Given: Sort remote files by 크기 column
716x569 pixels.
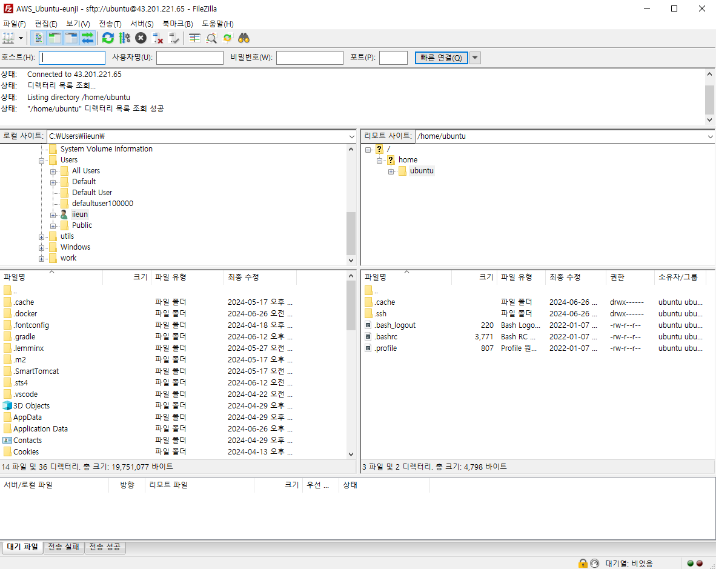Looking at the screenshot, I should (474, 277).
